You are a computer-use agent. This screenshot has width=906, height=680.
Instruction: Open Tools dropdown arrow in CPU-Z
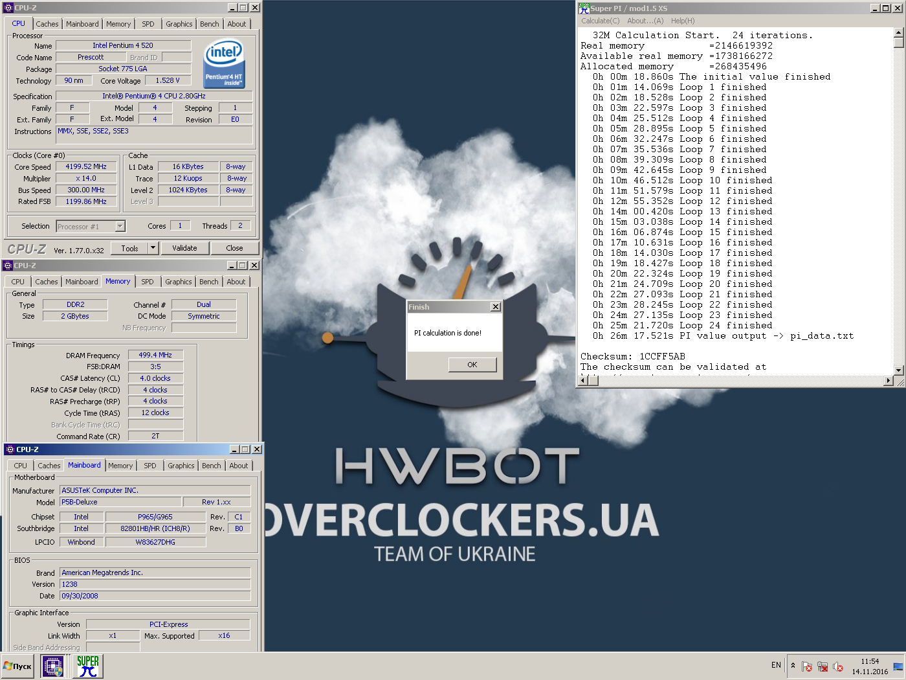click(x=153, y=248)
